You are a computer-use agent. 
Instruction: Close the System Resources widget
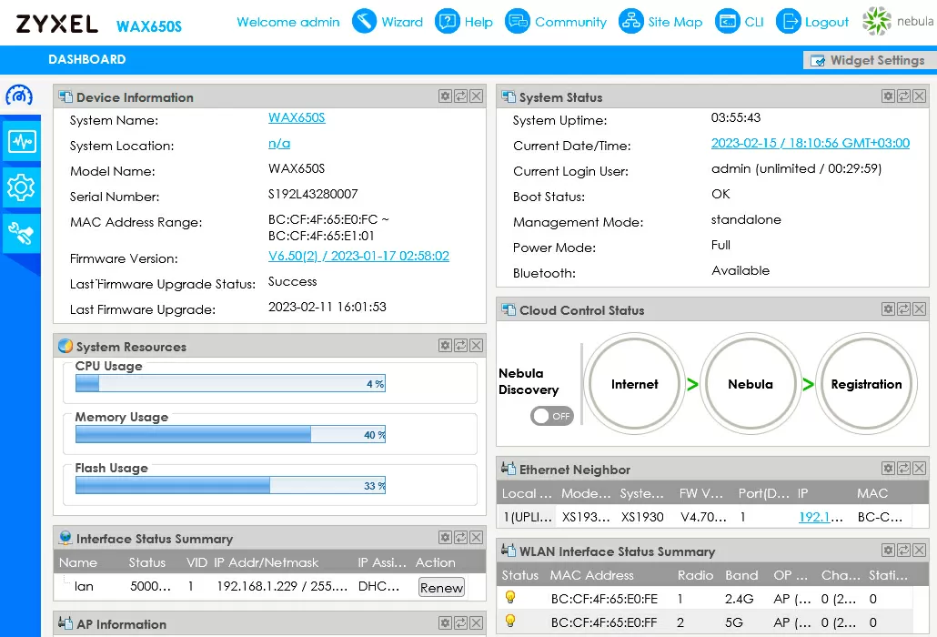coord(477,346)
